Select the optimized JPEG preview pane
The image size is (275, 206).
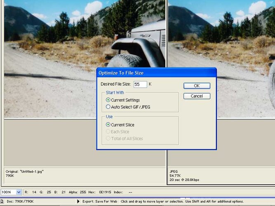pyautogui.click(x=221, y=59)
